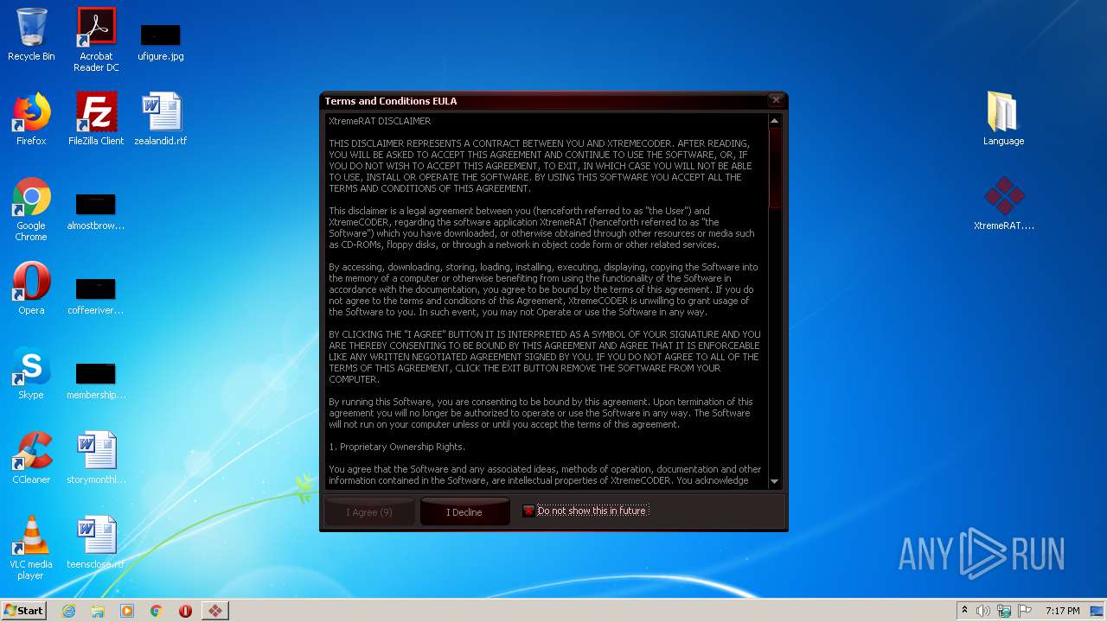
Task: Launch Opera desktop shortcut
Action: point(31,289)
